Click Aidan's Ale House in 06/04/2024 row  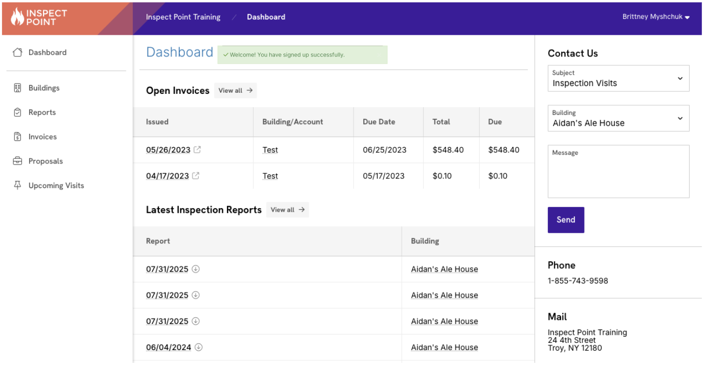click(444, 348)
